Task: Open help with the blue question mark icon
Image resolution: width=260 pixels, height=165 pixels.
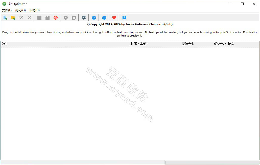Action: coord(94,18)
